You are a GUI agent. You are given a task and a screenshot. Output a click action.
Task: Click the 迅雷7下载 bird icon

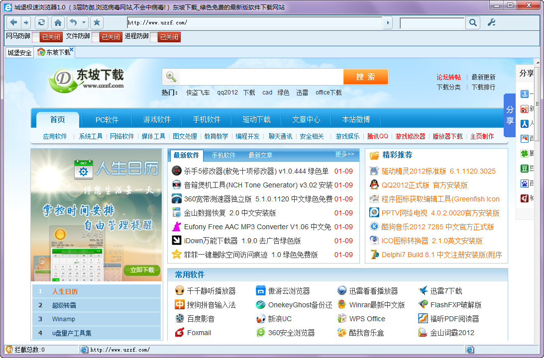[423, 290]
